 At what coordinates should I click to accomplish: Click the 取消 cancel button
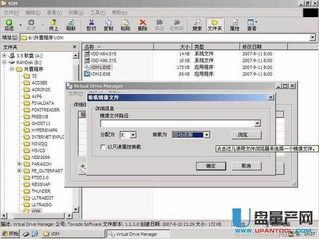[x=247, y=166]
